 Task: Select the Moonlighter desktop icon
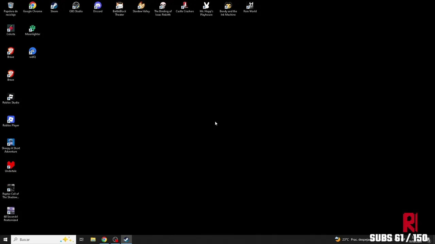[33, 30]
